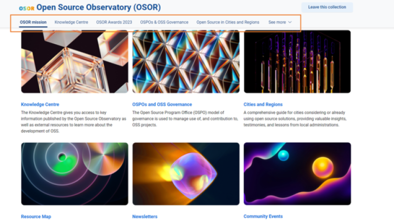394x221 pixels.
Task: Open Open Source in Cities and Regions tab
Action: pos(228,22)
